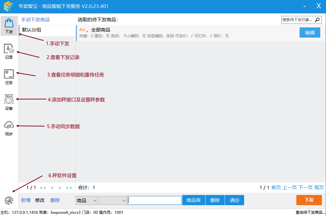Screen dimensions: 326x216
Task: Click the 修改 link below group list
Action: tap(40, 200)
